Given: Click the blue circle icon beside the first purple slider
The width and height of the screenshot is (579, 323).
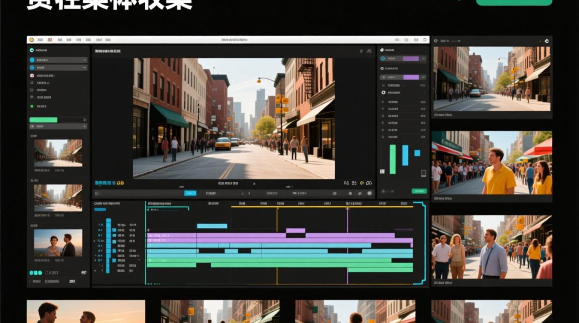Looking at the screenshot, I should tap(382, 59).
